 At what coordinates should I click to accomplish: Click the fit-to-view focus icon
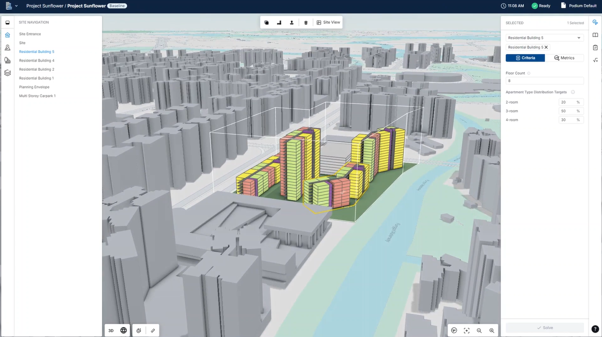coord(467,331)
